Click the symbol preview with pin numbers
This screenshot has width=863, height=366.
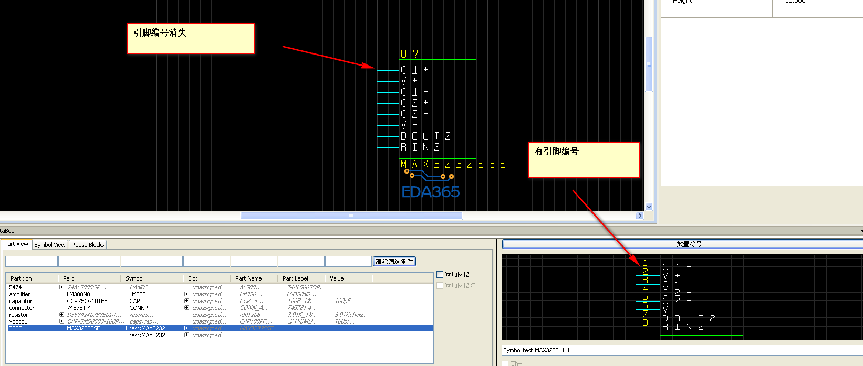[682, 297]
